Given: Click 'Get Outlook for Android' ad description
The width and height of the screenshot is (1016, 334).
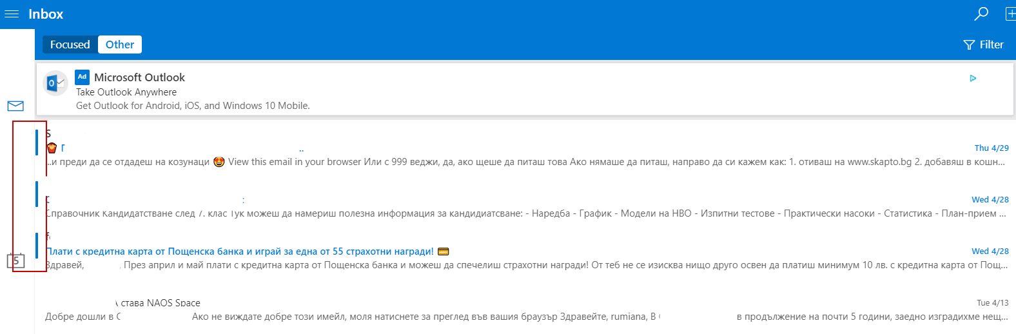Looking at the screenshot, I should (193, 106).
